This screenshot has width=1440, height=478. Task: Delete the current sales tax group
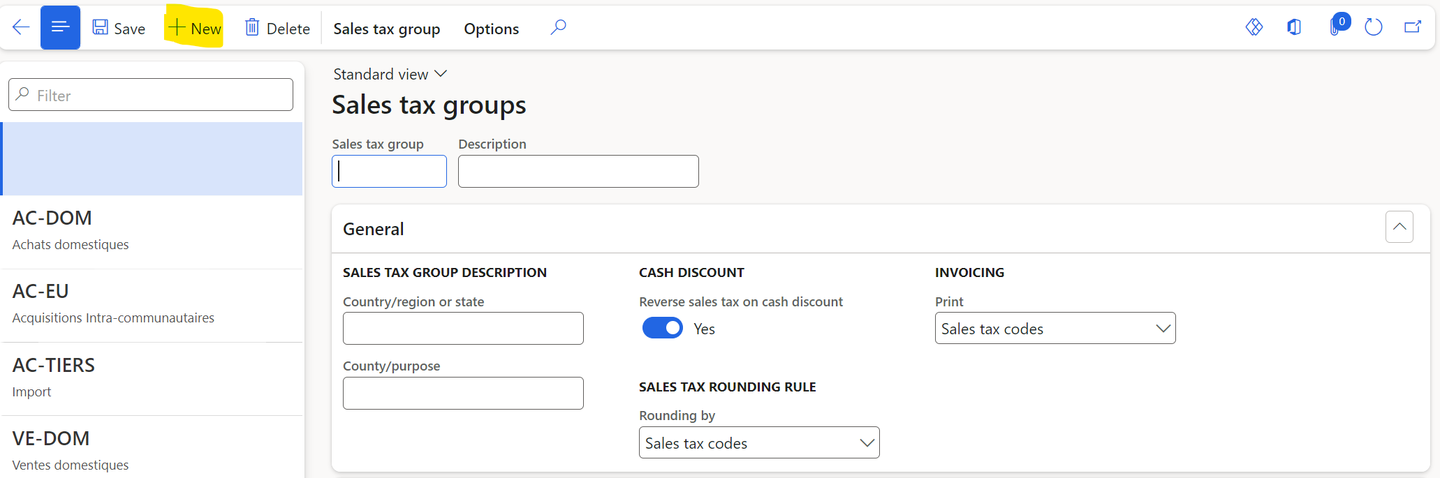[x=277, y=28]
